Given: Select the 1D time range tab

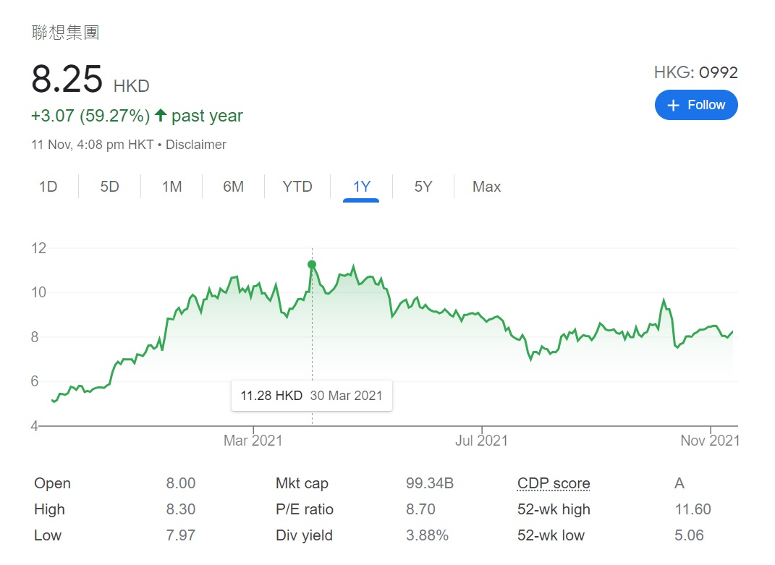Looking at the screenshot, I should pos(48,187).
